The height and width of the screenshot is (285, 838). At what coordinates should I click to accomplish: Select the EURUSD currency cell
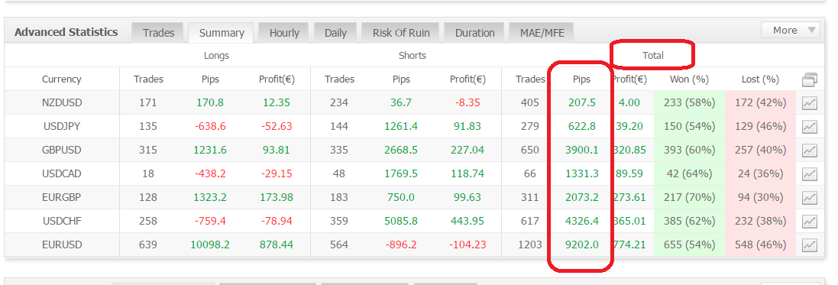pyautogui.click(x=62, y=245)
